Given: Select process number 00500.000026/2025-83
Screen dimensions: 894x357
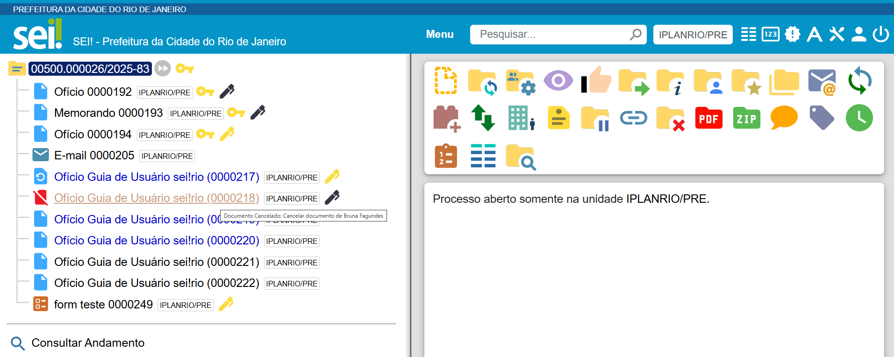Looking at the screenshot, I should click(x=90, y=69).
